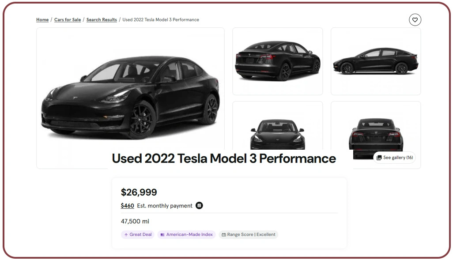This screenshot has width=453, height=260.
Task: Select the American-Made Index badge
Action: [x=186, y=235]
